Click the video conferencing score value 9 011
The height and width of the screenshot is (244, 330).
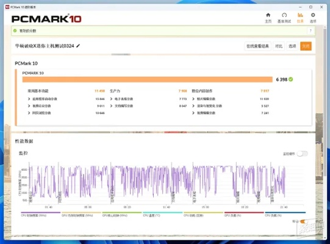pyautogui.click(x=101, y=106)
